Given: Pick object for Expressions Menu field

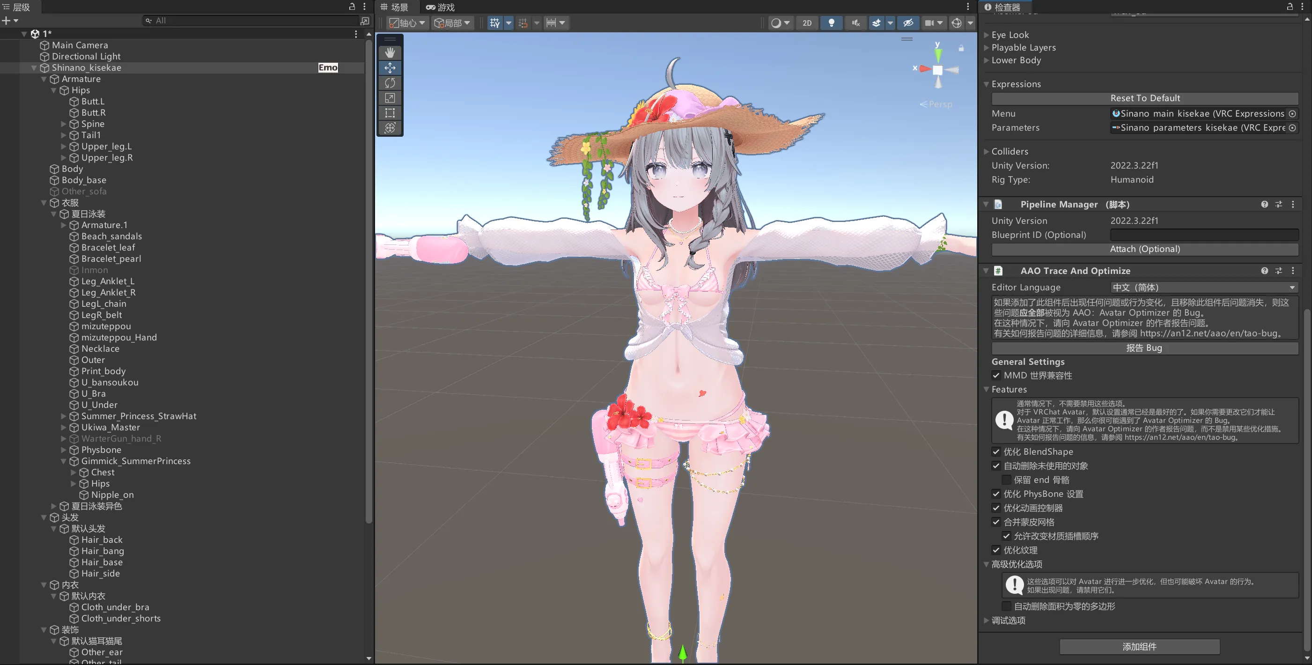Looking at the screenshot, I should click(x=1292, y=114).
